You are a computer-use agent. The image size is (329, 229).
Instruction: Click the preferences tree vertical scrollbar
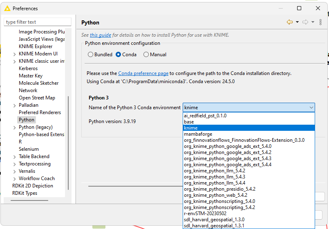(x=68, y=143)
